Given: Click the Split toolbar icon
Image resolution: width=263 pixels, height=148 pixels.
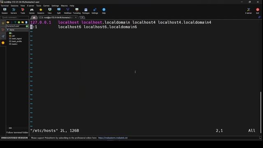Looking at the screenshot, I should point(59,11).
